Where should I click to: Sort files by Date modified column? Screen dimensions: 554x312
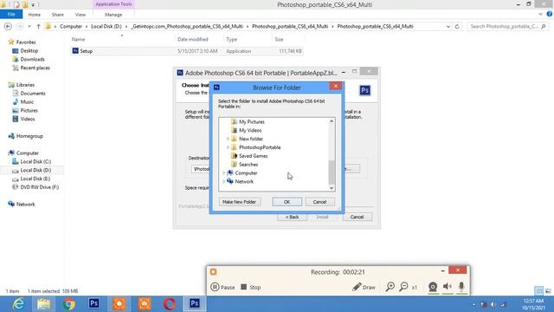pos(192,39)
